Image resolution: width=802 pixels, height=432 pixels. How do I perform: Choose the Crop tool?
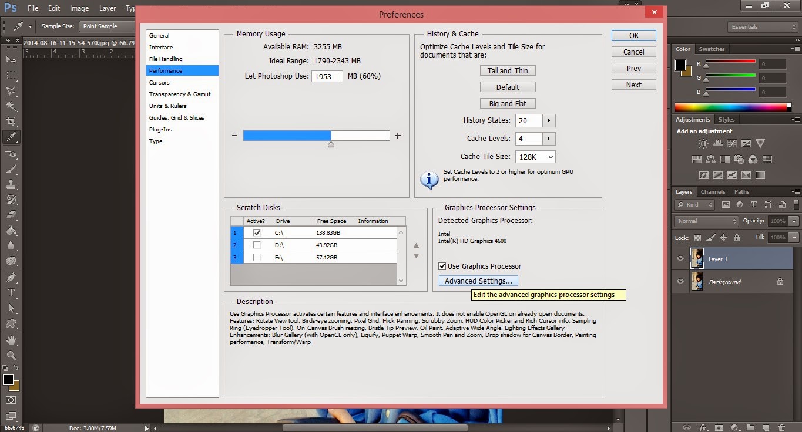click(x=11, y=122)
